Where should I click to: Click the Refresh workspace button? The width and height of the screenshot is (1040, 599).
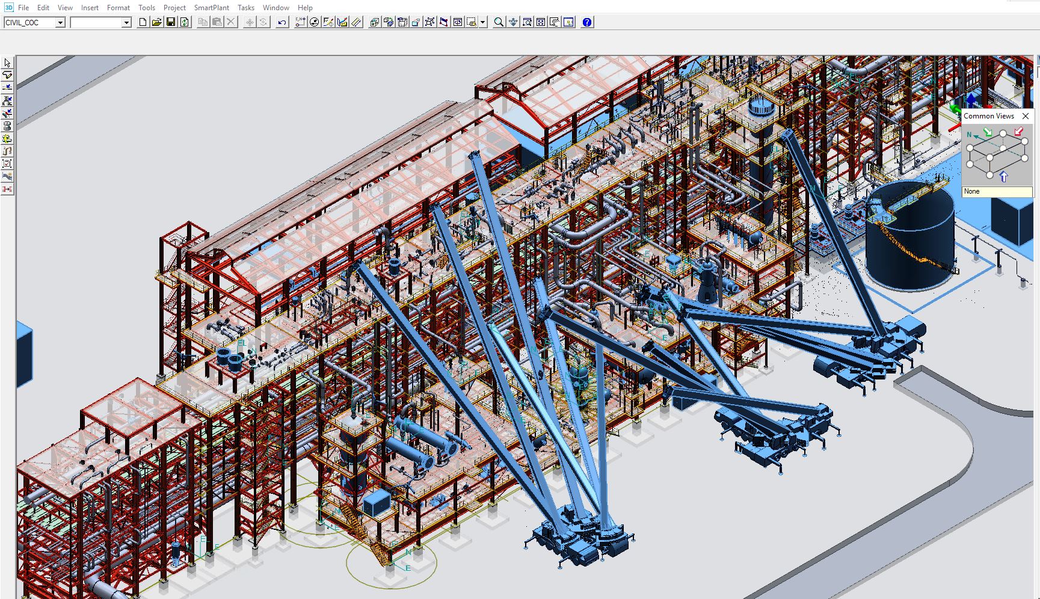[185, 22]
